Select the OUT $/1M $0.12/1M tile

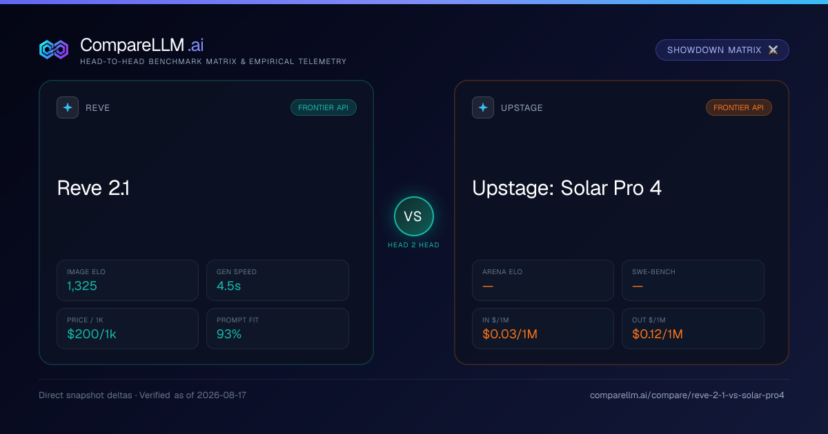(693, 329)
